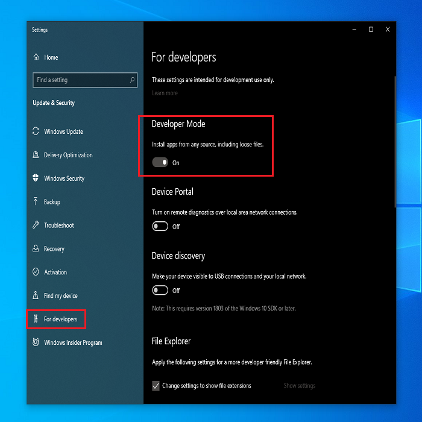Click the Windows 10 SDK version note
Image resolution: width=422 pixels, height=422 pixels.
click(x=224, y=309)
